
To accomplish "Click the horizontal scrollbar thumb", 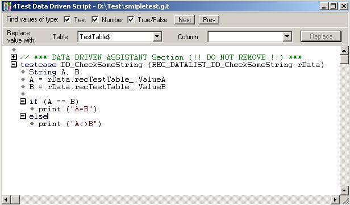I will pyautogui.click(x=15, y=199).
